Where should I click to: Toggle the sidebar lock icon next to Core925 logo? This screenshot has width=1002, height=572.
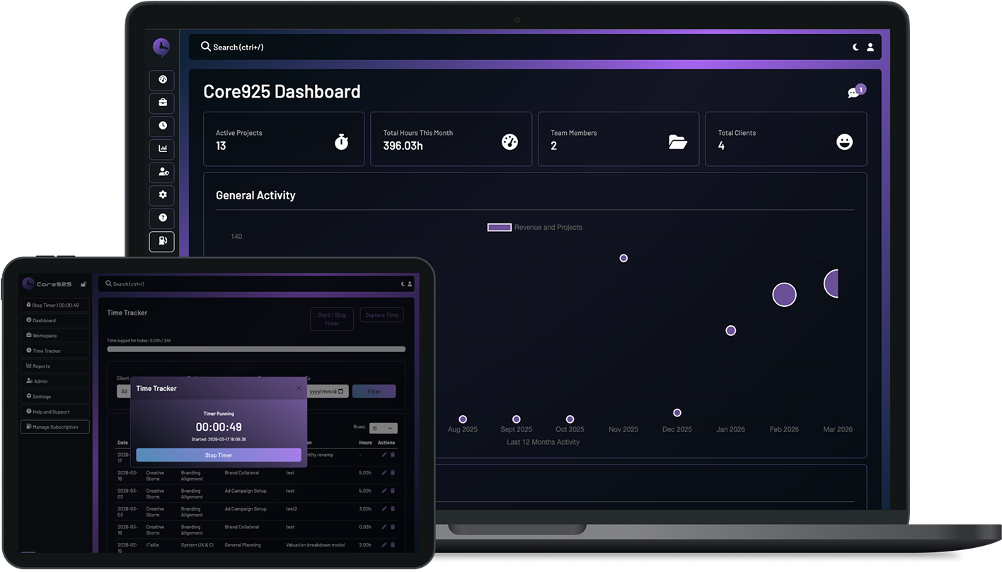click(x=83, y=284)
